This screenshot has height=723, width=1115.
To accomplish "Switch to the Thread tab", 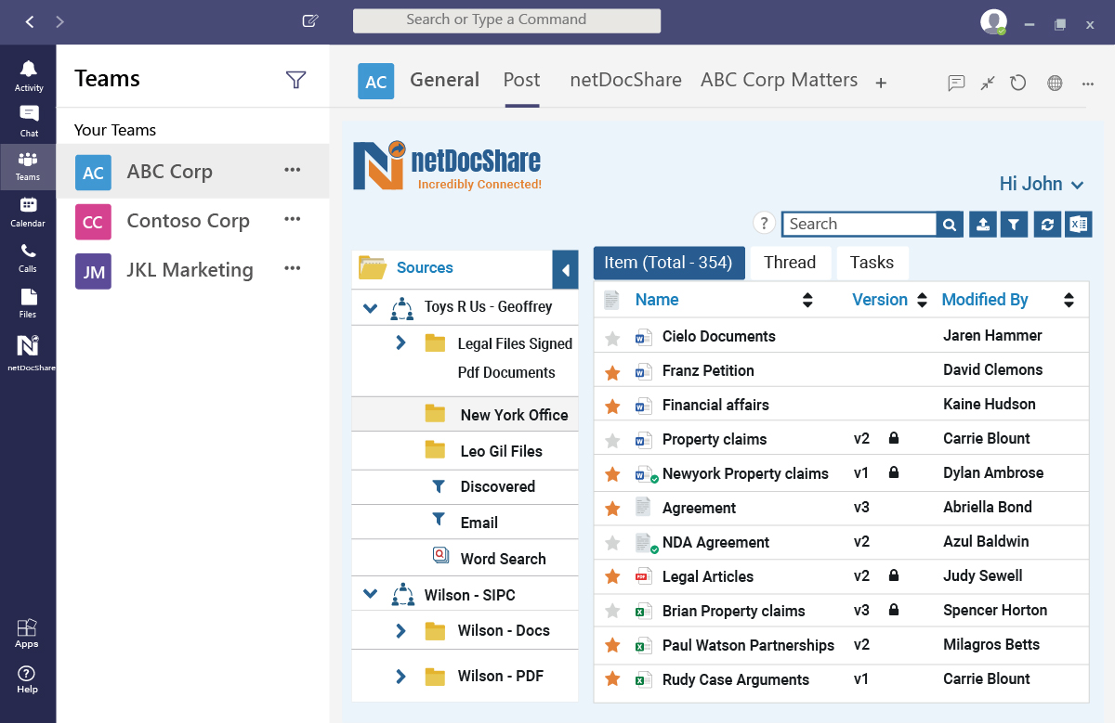I will [x=790, y=263].
